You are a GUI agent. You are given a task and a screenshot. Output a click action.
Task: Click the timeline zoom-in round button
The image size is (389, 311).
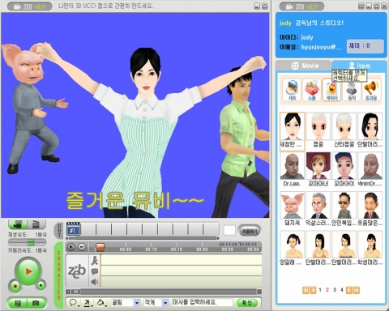coord(71,247)
